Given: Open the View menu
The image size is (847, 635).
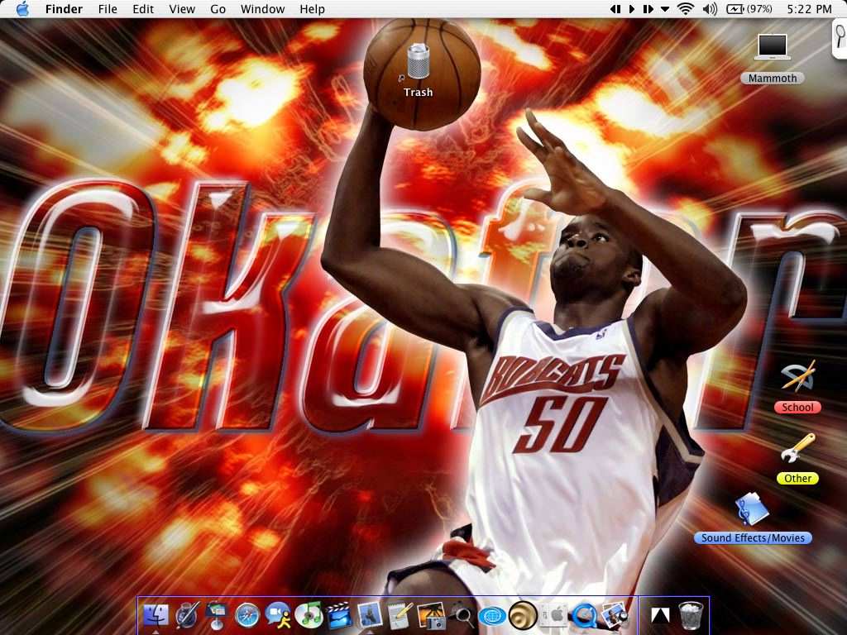Looking at the screenshot, I should 182,9.
